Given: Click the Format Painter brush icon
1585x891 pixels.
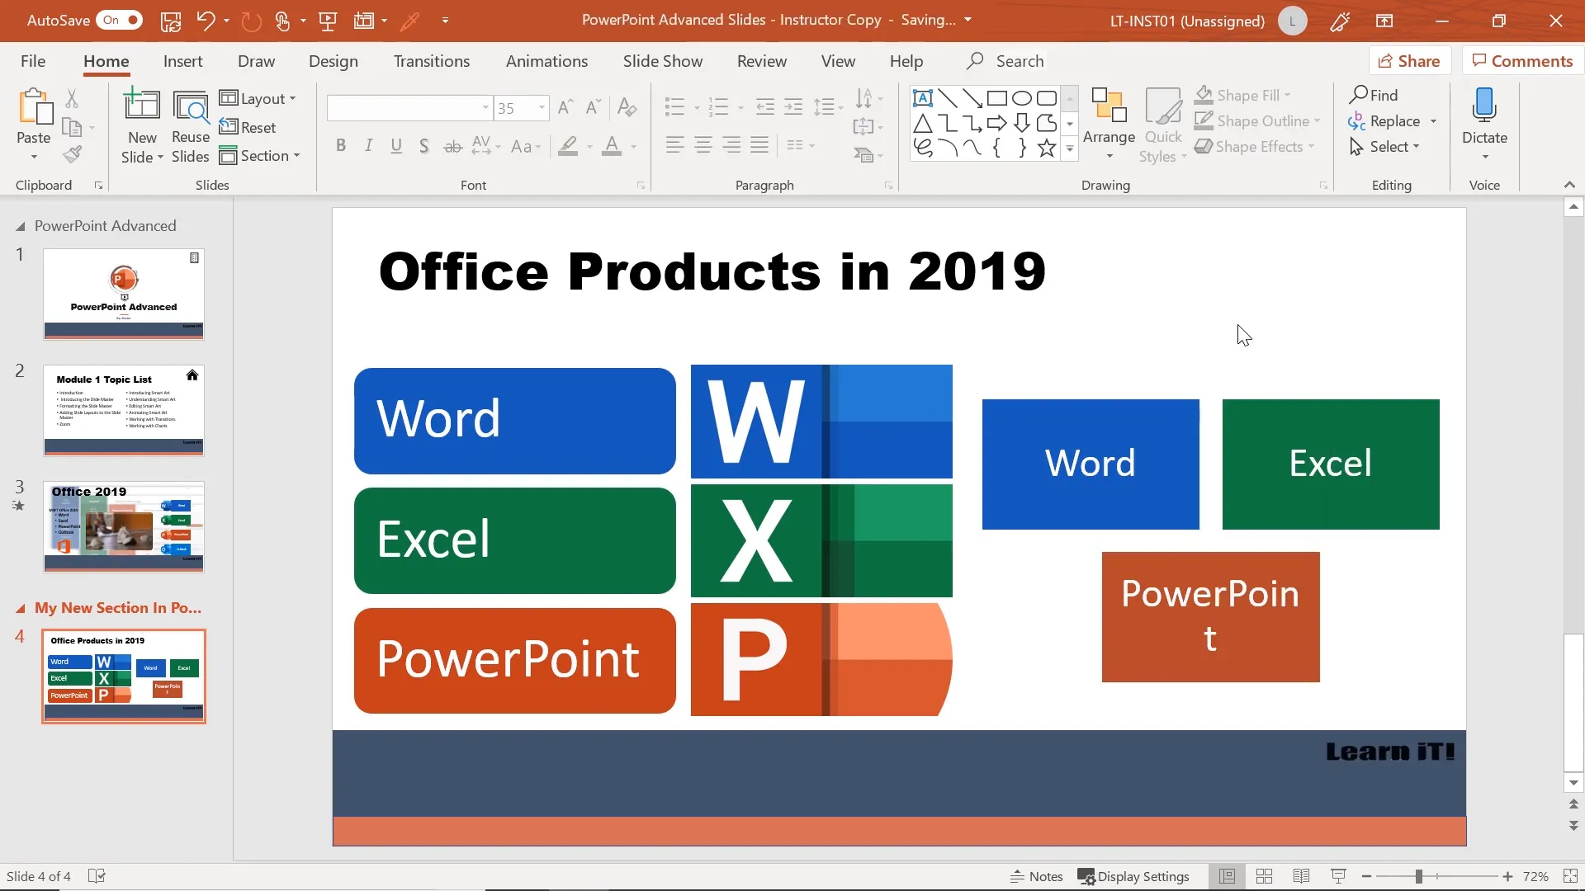Looking at the screenshot, I should 73,154.
